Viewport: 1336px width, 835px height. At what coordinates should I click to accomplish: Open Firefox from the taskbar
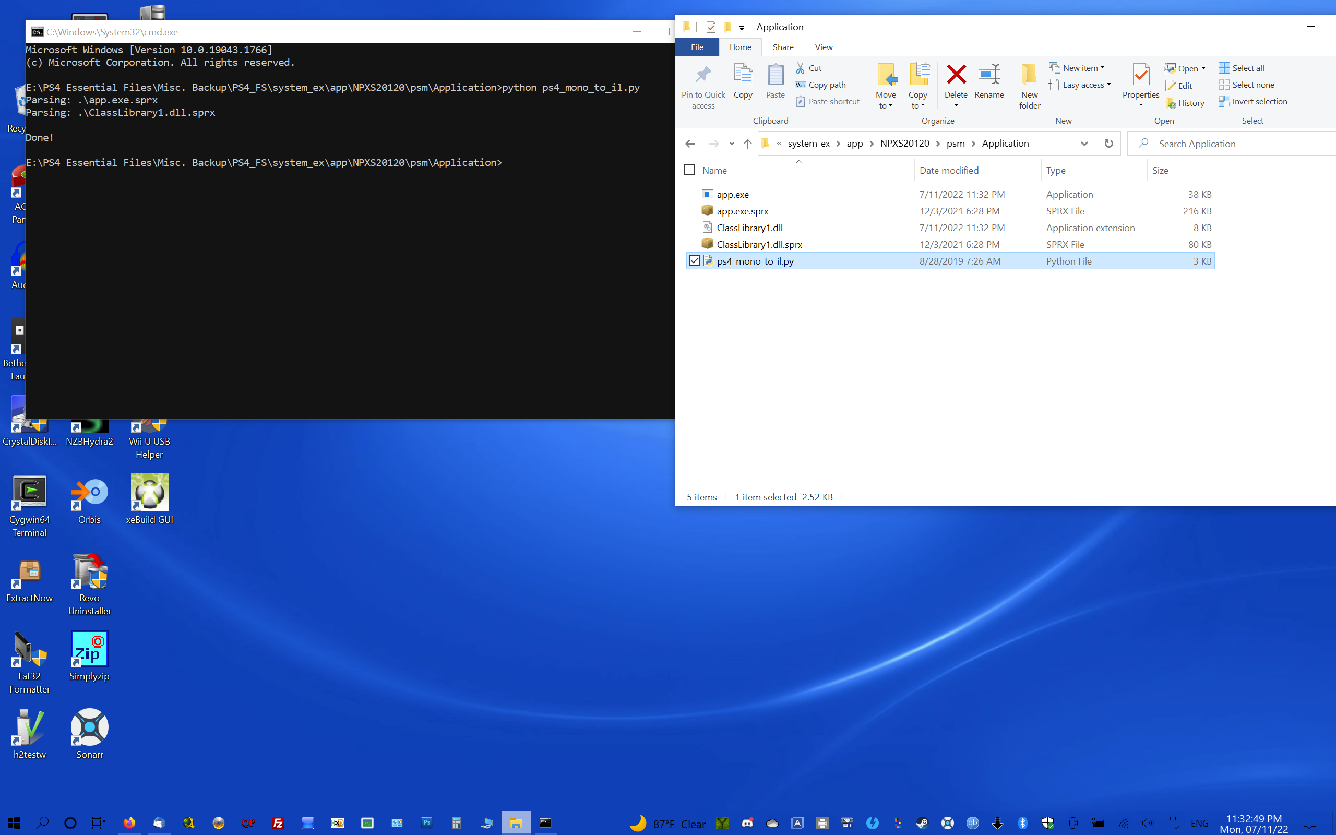tap(129, 823)
